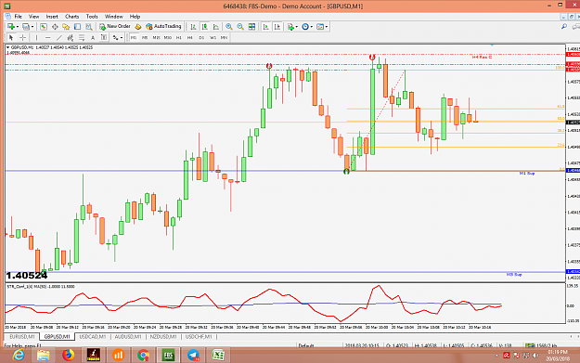Open the Market Watch panel
580x363 pixels.
[44, 27]
